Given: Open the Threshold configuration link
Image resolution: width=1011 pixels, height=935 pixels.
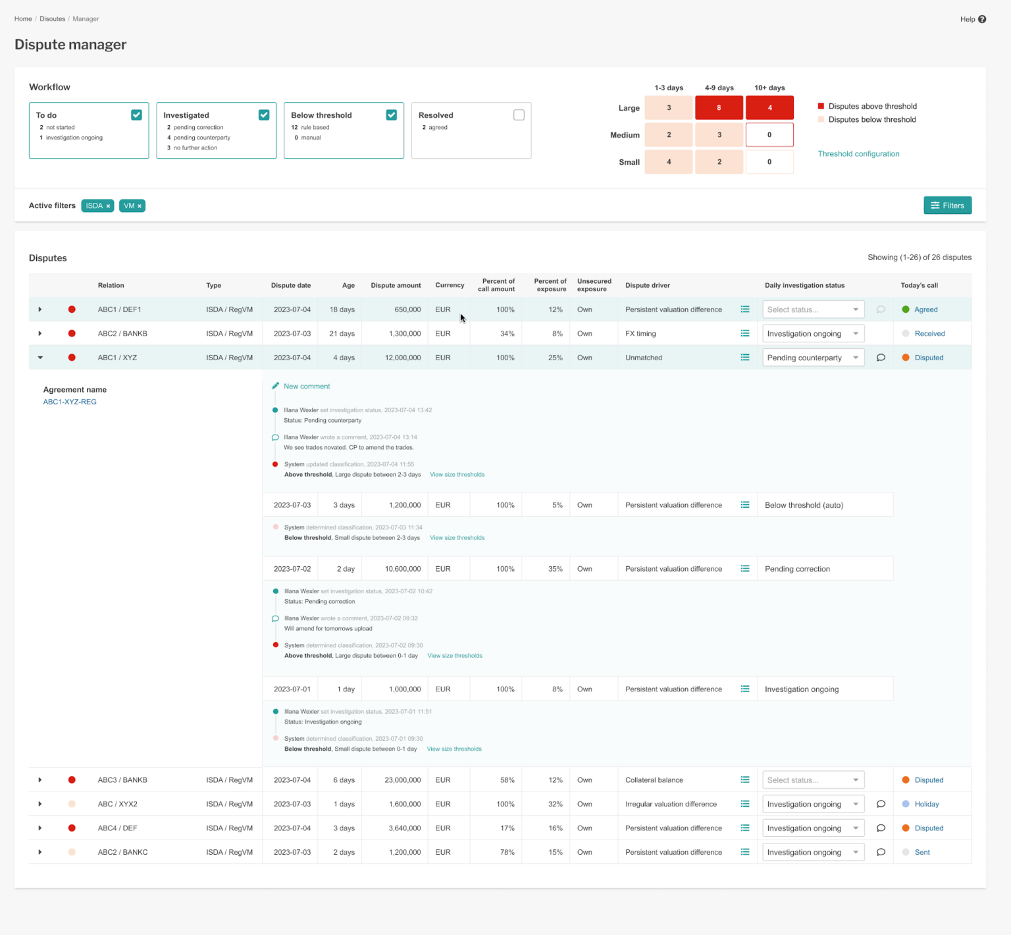Looking at the screenshot, I should [x=858, y=153].
